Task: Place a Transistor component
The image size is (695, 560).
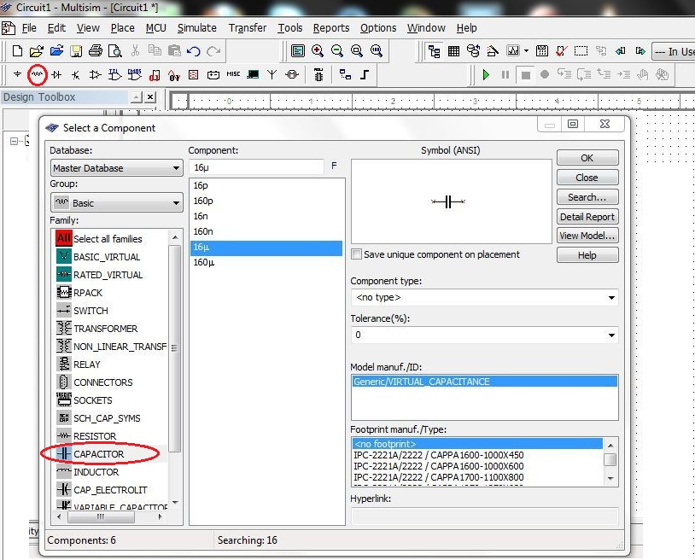Action: [x=76, y=74]
